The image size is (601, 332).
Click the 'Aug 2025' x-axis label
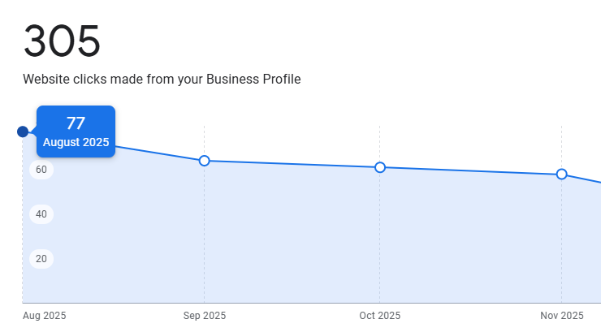[45, 316]
